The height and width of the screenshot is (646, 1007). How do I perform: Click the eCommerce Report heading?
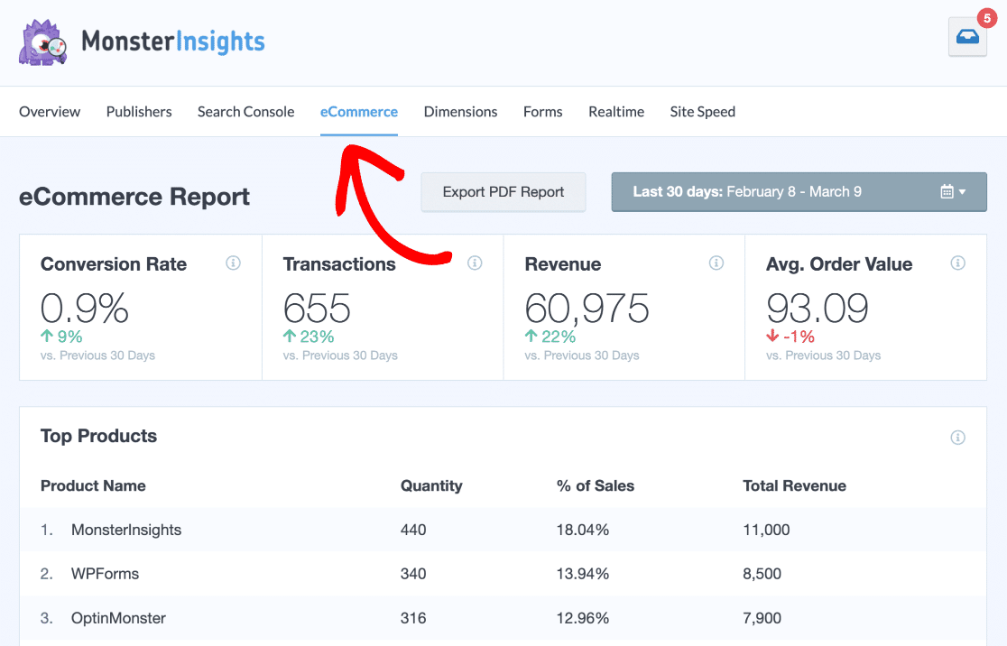click(x=134, y=197)
